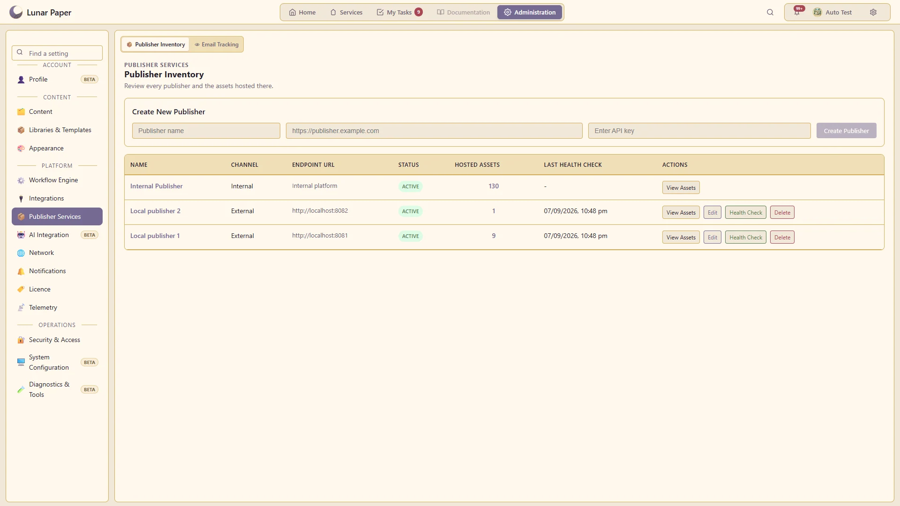
Task: Open the notifications bell with 99+ badge
Action: coord(797,12)
